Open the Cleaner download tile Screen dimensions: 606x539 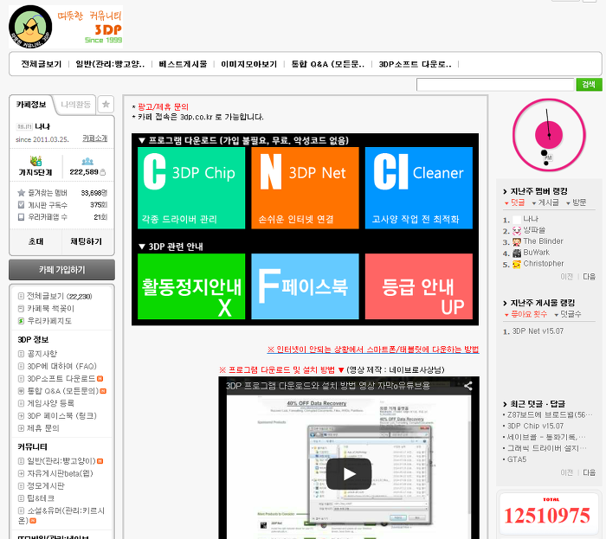click(x=418, y=188)
